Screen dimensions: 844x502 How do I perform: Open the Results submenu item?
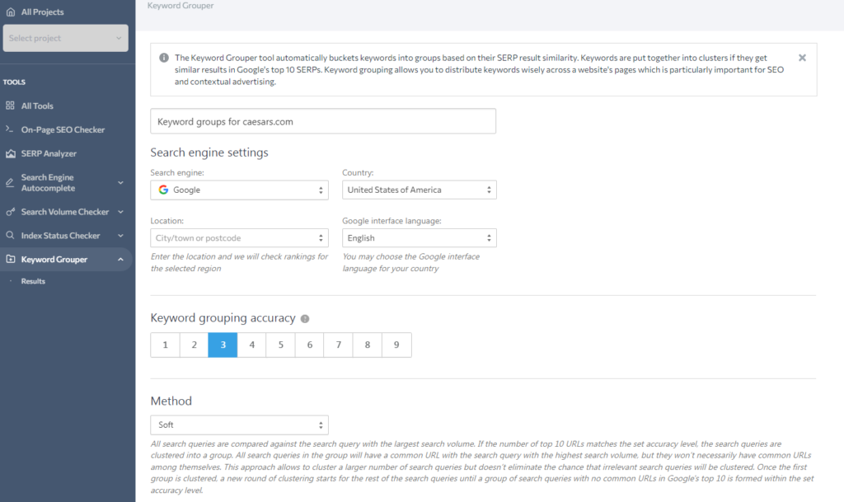coord(33,281)
